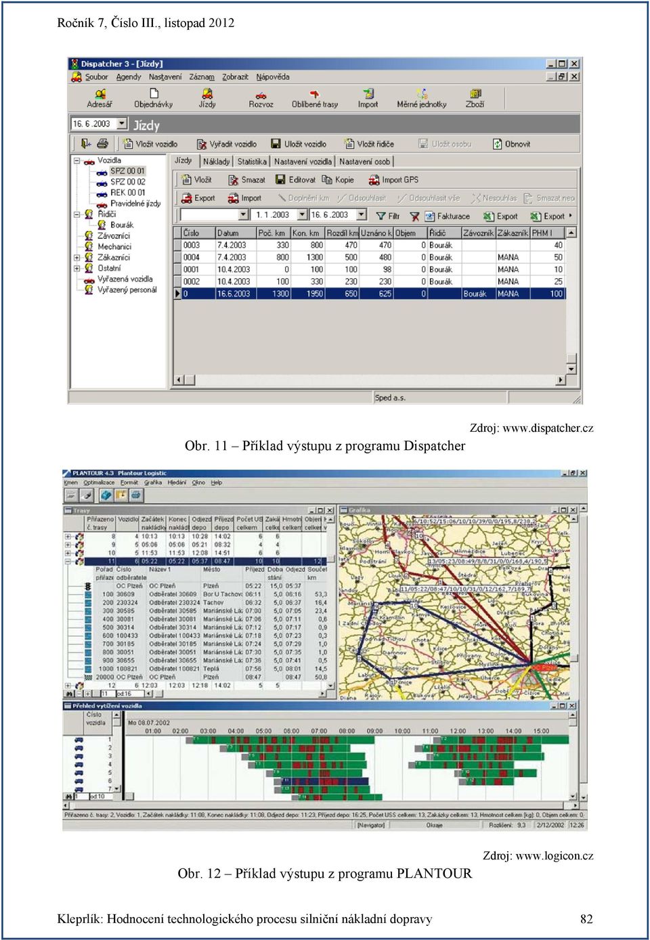This screenshot has height=940, width=650.
Task: Select Pravidelné jízdy in the tree
Action: (x=135, y=204)
